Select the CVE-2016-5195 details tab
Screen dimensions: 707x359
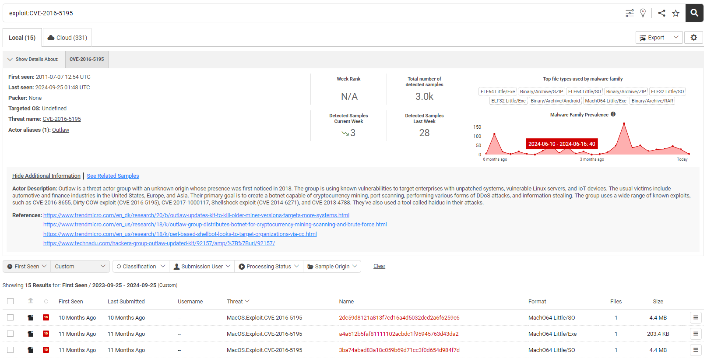point(87,59)
